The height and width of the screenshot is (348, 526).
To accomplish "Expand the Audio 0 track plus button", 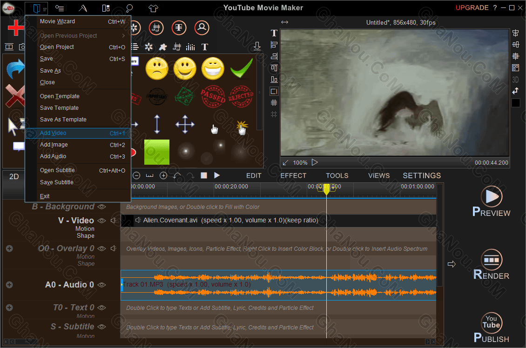I will point(9,285).
